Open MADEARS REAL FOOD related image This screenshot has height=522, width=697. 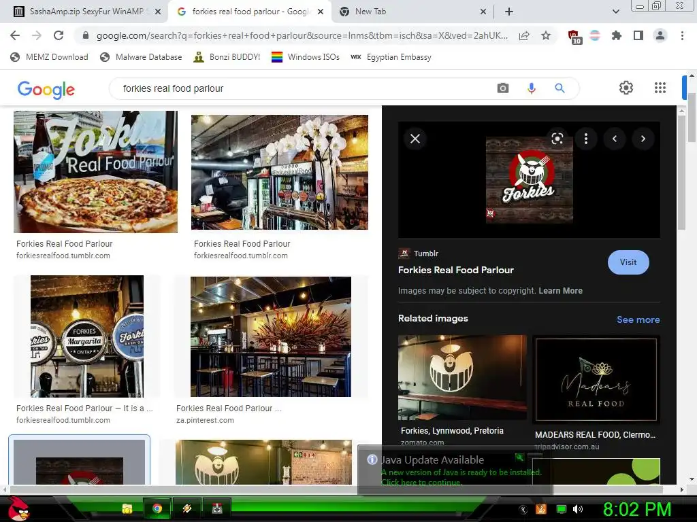point(596,379)
